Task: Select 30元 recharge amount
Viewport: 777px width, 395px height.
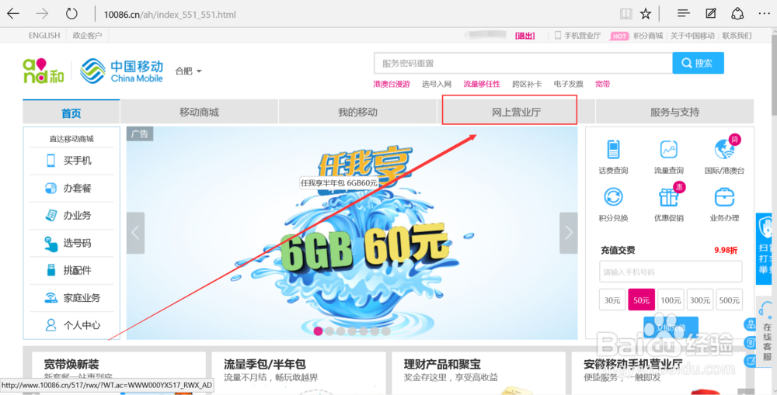Action: coord(612,300)
